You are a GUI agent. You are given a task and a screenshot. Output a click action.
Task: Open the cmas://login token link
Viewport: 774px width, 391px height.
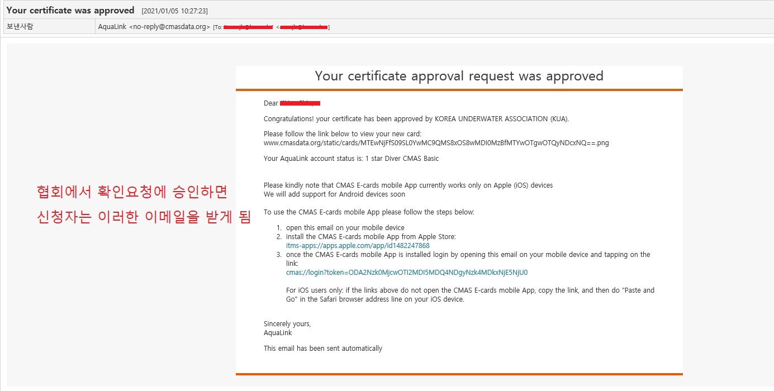pos(407,273)
